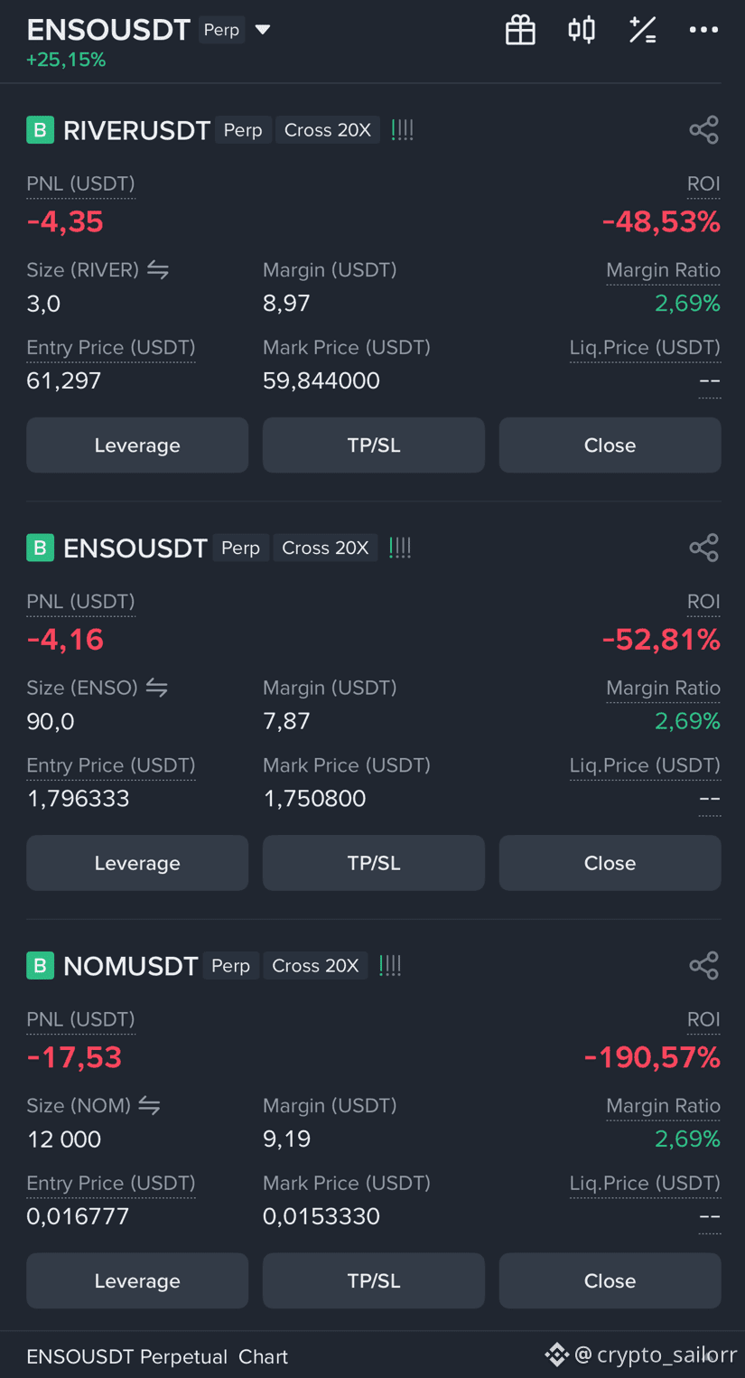Toggle size unit for NOM position
This screenshot has width=745, height=1378.
pos(149,1105)
